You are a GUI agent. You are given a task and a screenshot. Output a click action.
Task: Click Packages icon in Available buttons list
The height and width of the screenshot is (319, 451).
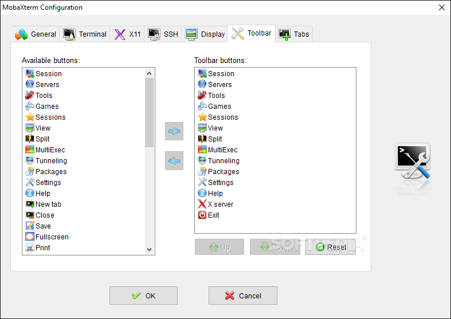coord(30,171)
